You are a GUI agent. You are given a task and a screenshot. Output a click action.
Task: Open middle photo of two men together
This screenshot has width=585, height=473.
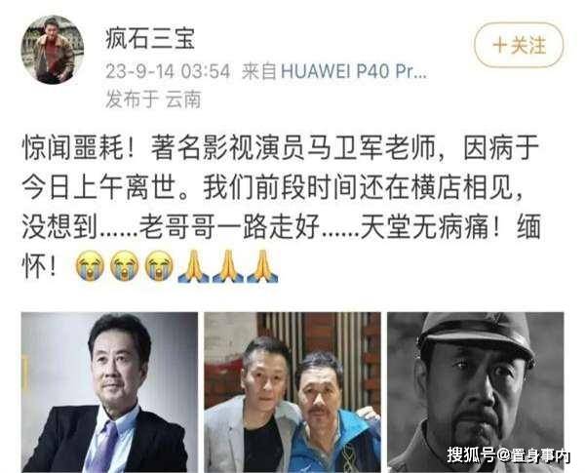point(292,392)
